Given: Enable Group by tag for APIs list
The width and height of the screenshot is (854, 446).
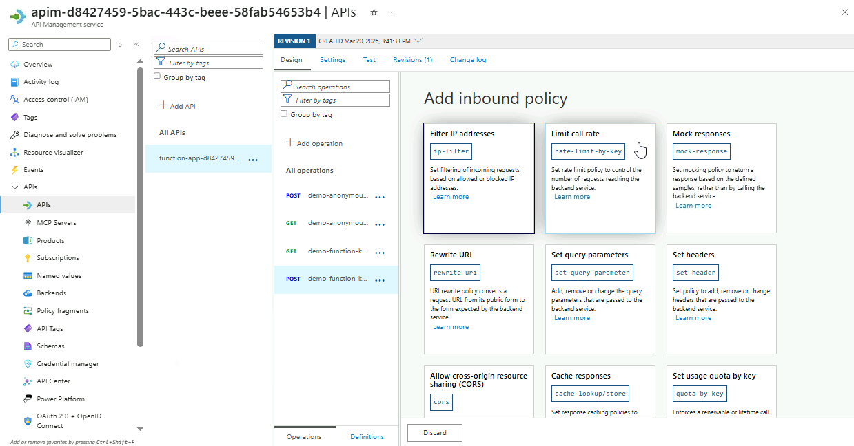Looking at the screenshot, I should click(x=157, y=77).
